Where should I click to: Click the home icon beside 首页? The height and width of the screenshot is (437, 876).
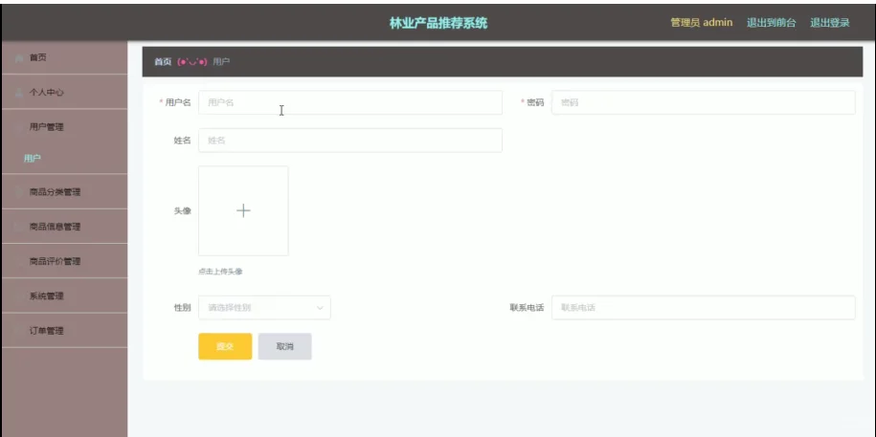pyautogui.click(x=19, y=57)
